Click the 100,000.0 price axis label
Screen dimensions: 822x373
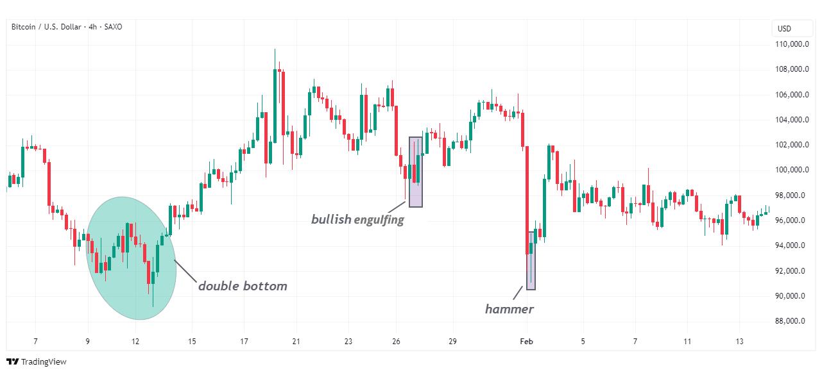790,170
